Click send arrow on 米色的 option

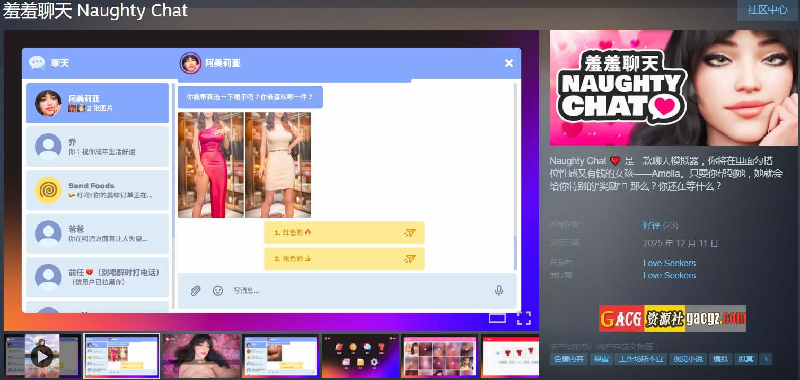[409, 259]
